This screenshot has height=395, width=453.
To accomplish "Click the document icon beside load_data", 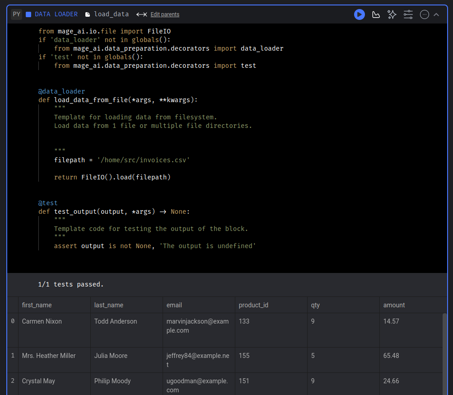I will tap(87, 14).
